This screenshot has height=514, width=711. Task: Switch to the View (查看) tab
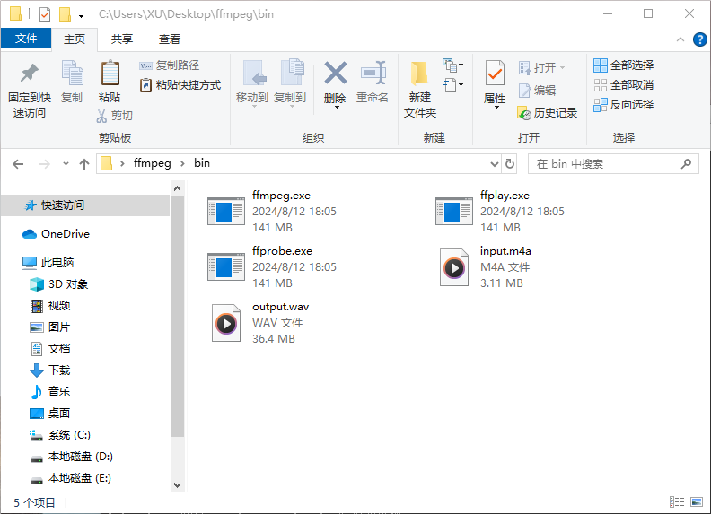click(x=170, y=39)
